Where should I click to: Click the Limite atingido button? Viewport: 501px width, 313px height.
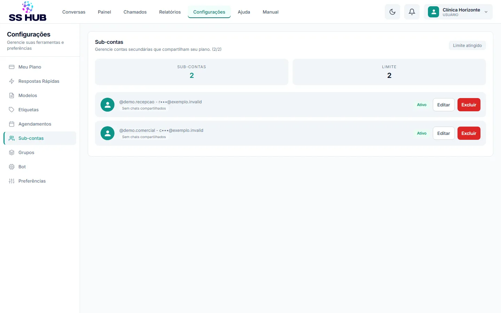click(x=467, y=46)
